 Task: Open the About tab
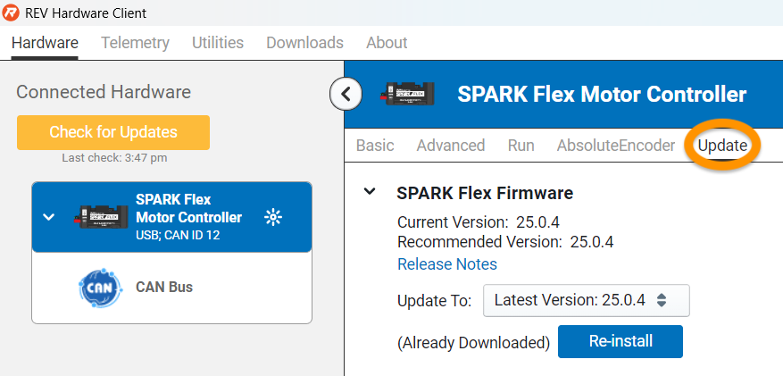click(x=387, y=43)
